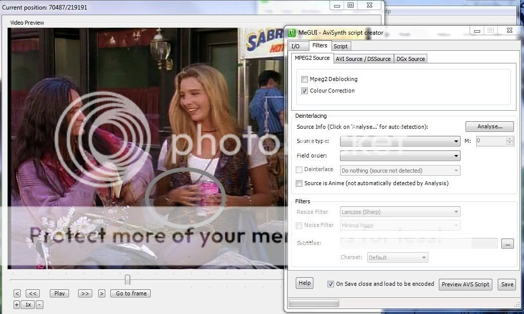The height and width of the screenshot is (314, 524).
Task: Click the MeGUI app icon in title bar
Action: coord(292,33)
